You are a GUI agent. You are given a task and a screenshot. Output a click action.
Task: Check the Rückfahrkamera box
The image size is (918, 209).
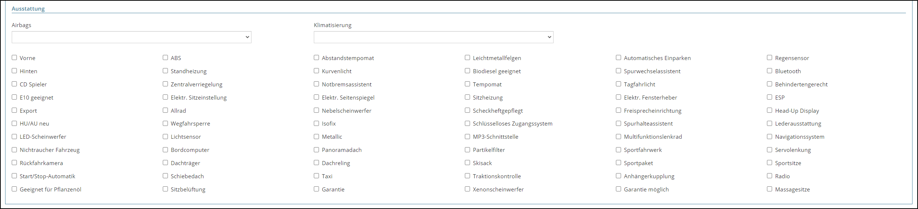point(14,163)
